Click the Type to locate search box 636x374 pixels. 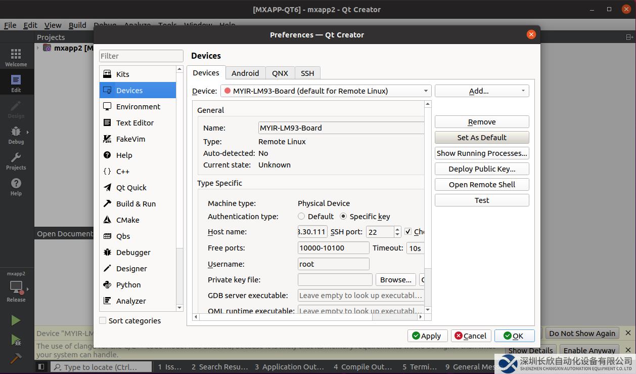click(102, 367)
